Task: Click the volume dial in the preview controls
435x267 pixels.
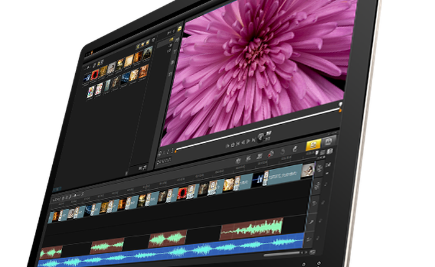Action: (261, 137)
